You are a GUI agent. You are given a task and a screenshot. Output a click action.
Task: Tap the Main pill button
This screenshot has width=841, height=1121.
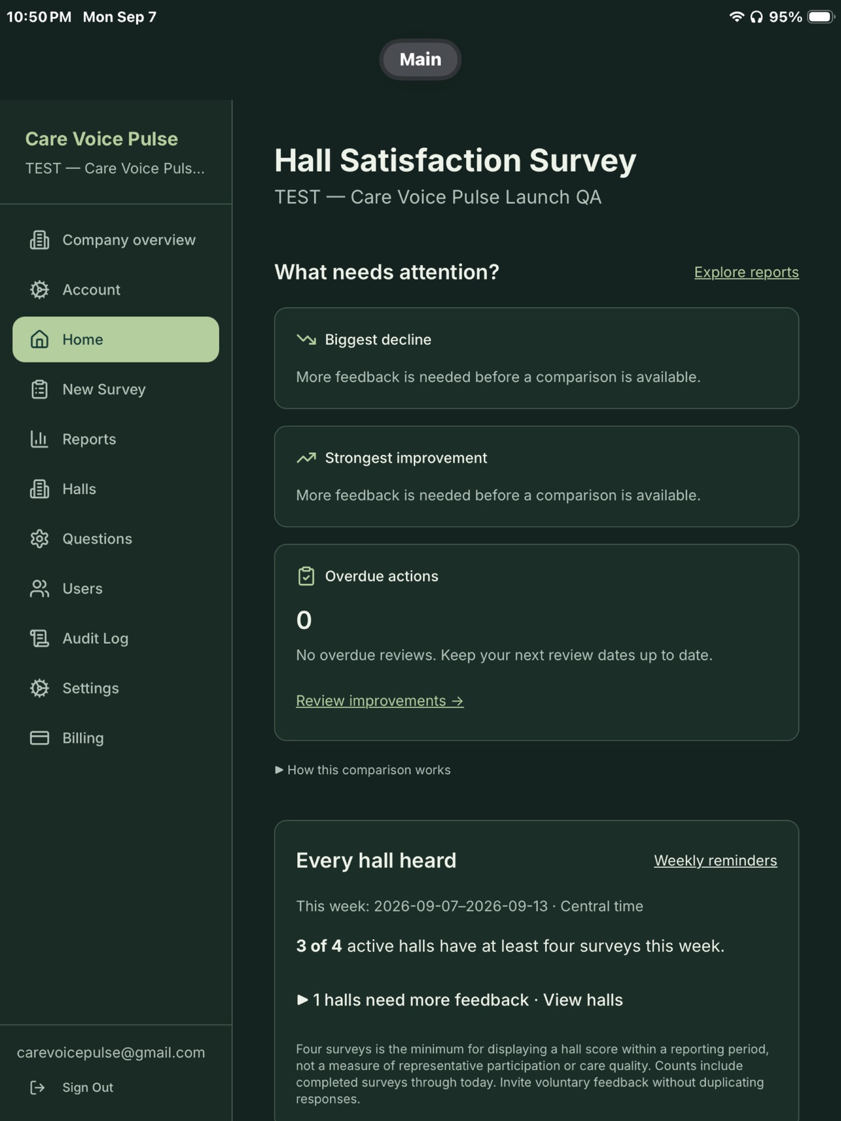pyautogui.click(x=420, y=59)
